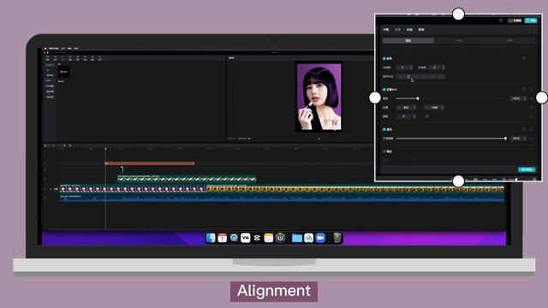Select the active grey sub-tab in zoomed panel
This screenshot has height=308, width=548.
[x=408, y=40]
